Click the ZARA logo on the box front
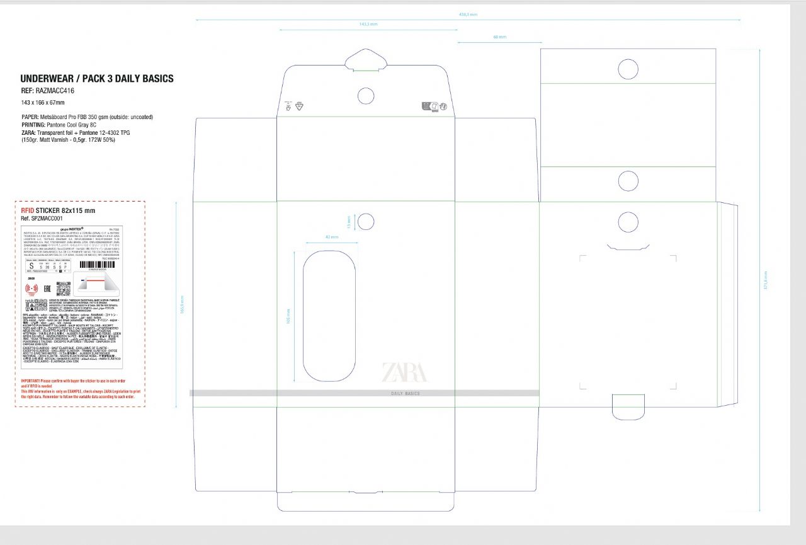This screenshot has height=545, width=806. [404, 372]
